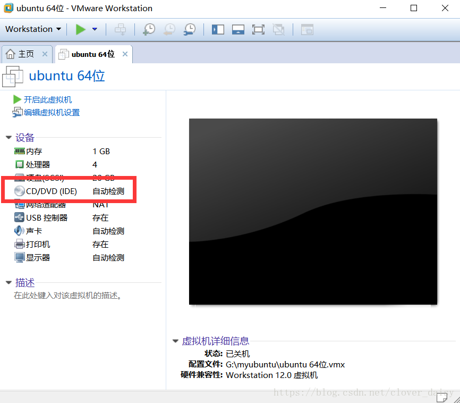Close the 主页 tab
The height and width of the screenshot is (403, 460).
[x=45, y=54]
